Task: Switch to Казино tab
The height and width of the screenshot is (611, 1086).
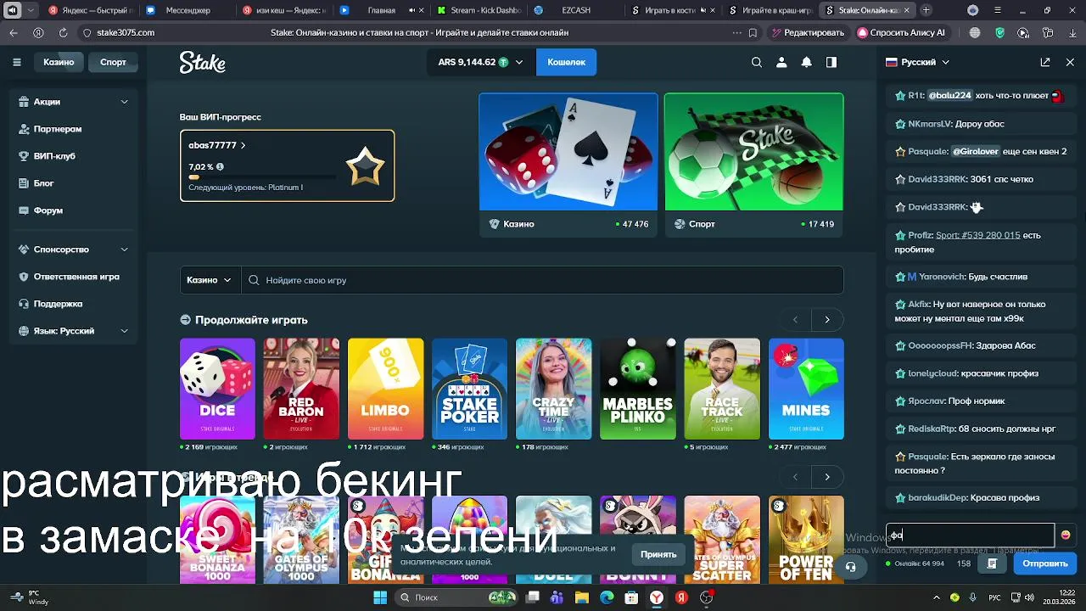Action: [x=59, y=62]
